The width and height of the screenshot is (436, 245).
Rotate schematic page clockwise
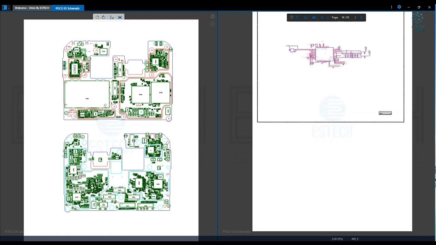(297, 17)
